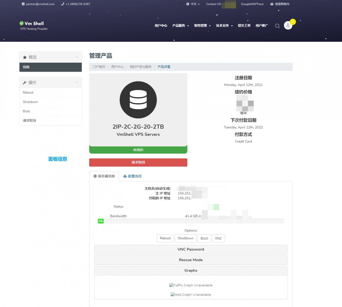Click the wrench icon beside 操作
The image size is (342, 307).
click(x=25, y=83)
